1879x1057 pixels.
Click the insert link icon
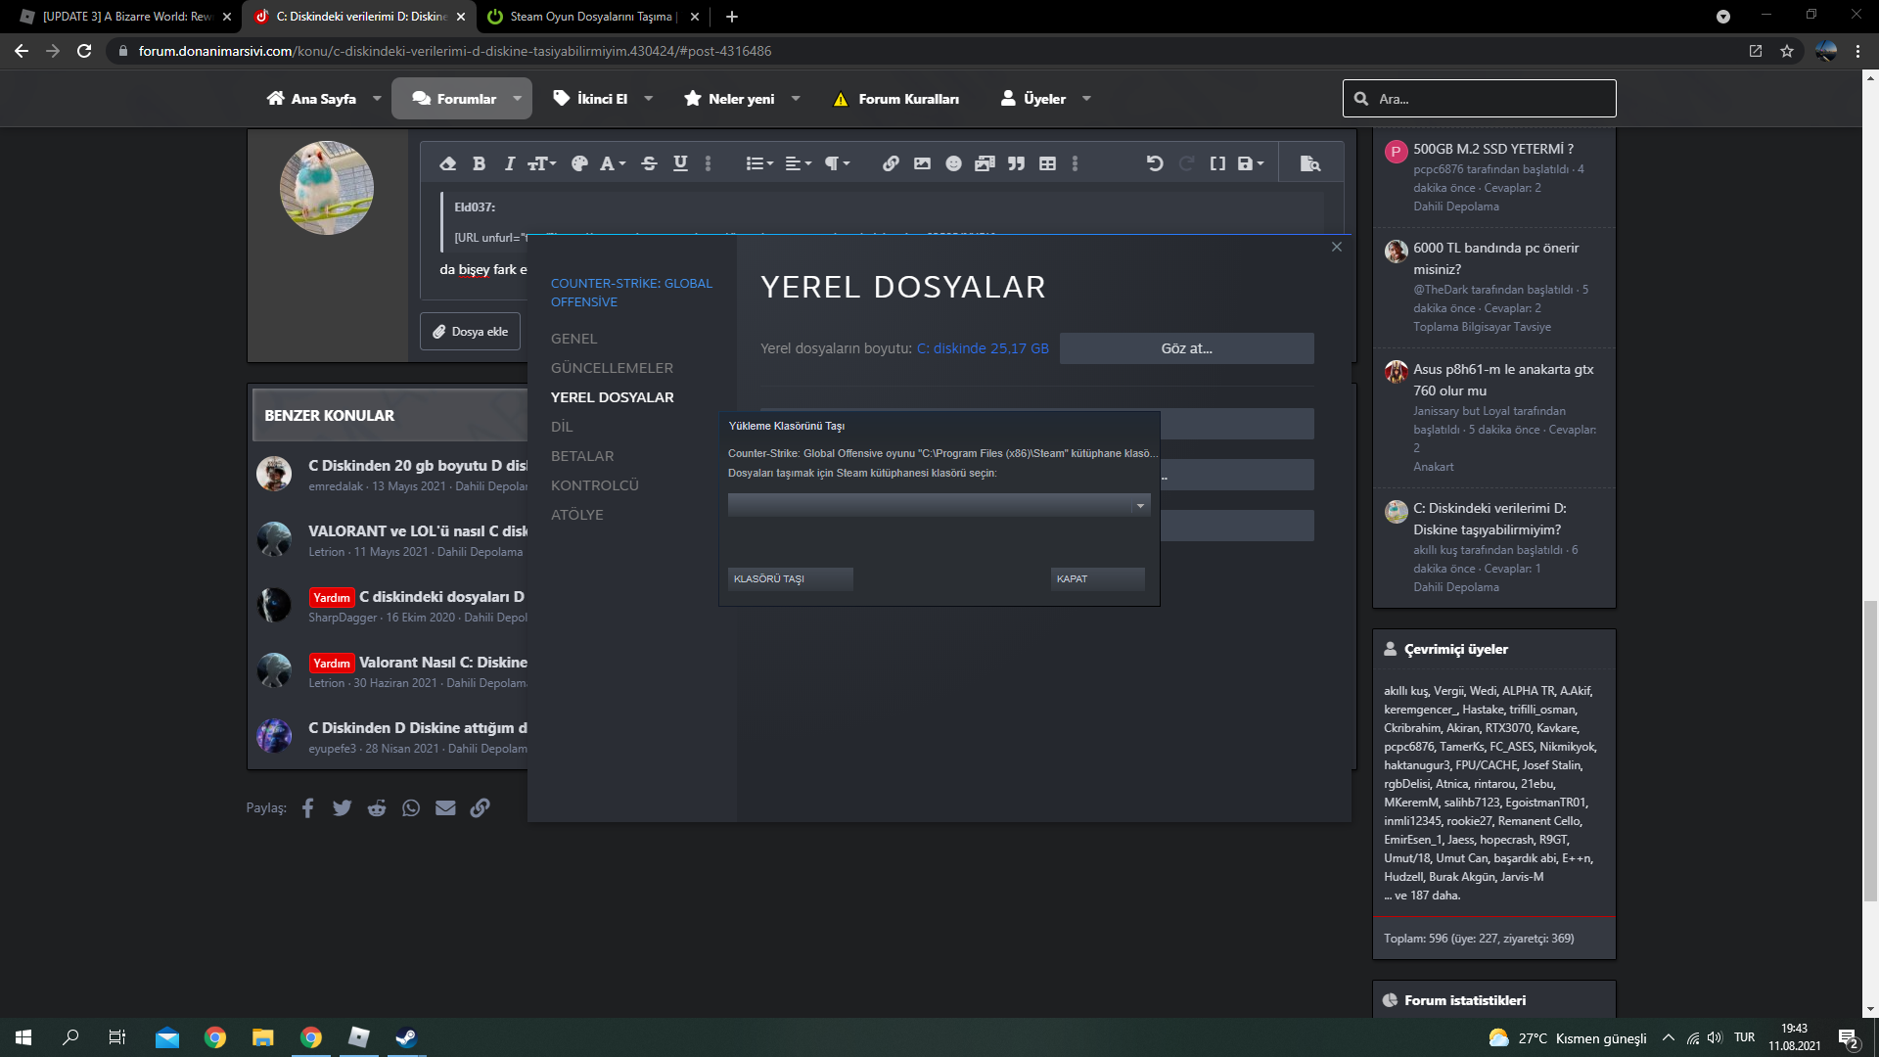tap(891, 163)
